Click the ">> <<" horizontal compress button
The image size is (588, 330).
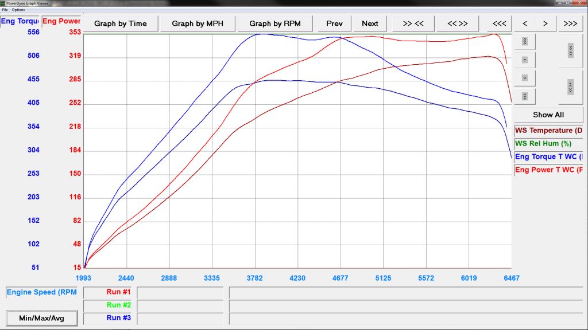pyautogui.click(x=413, y=23)
